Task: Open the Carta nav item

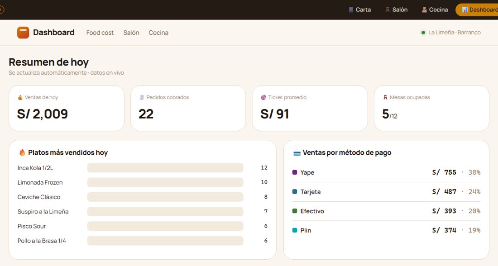Action: point(359,9)
